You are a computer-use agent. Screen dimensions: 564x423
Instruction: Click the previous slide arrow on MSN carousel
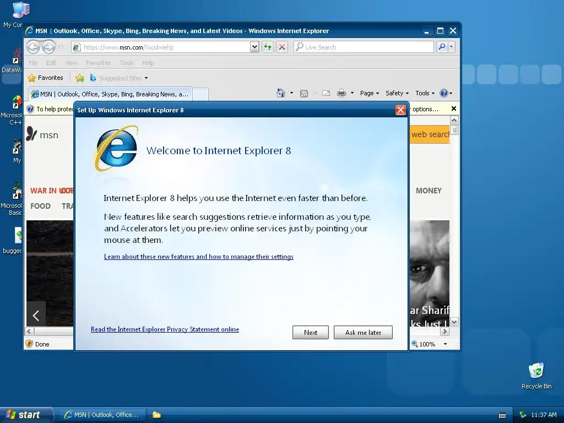pyautogui.click(x=36, y=316)
